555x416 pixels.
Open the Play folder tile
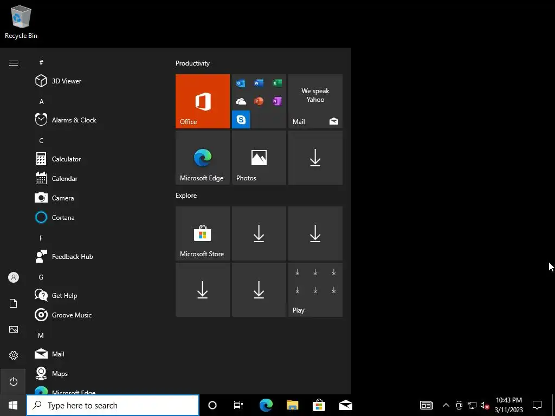click(x=315, y=290)
